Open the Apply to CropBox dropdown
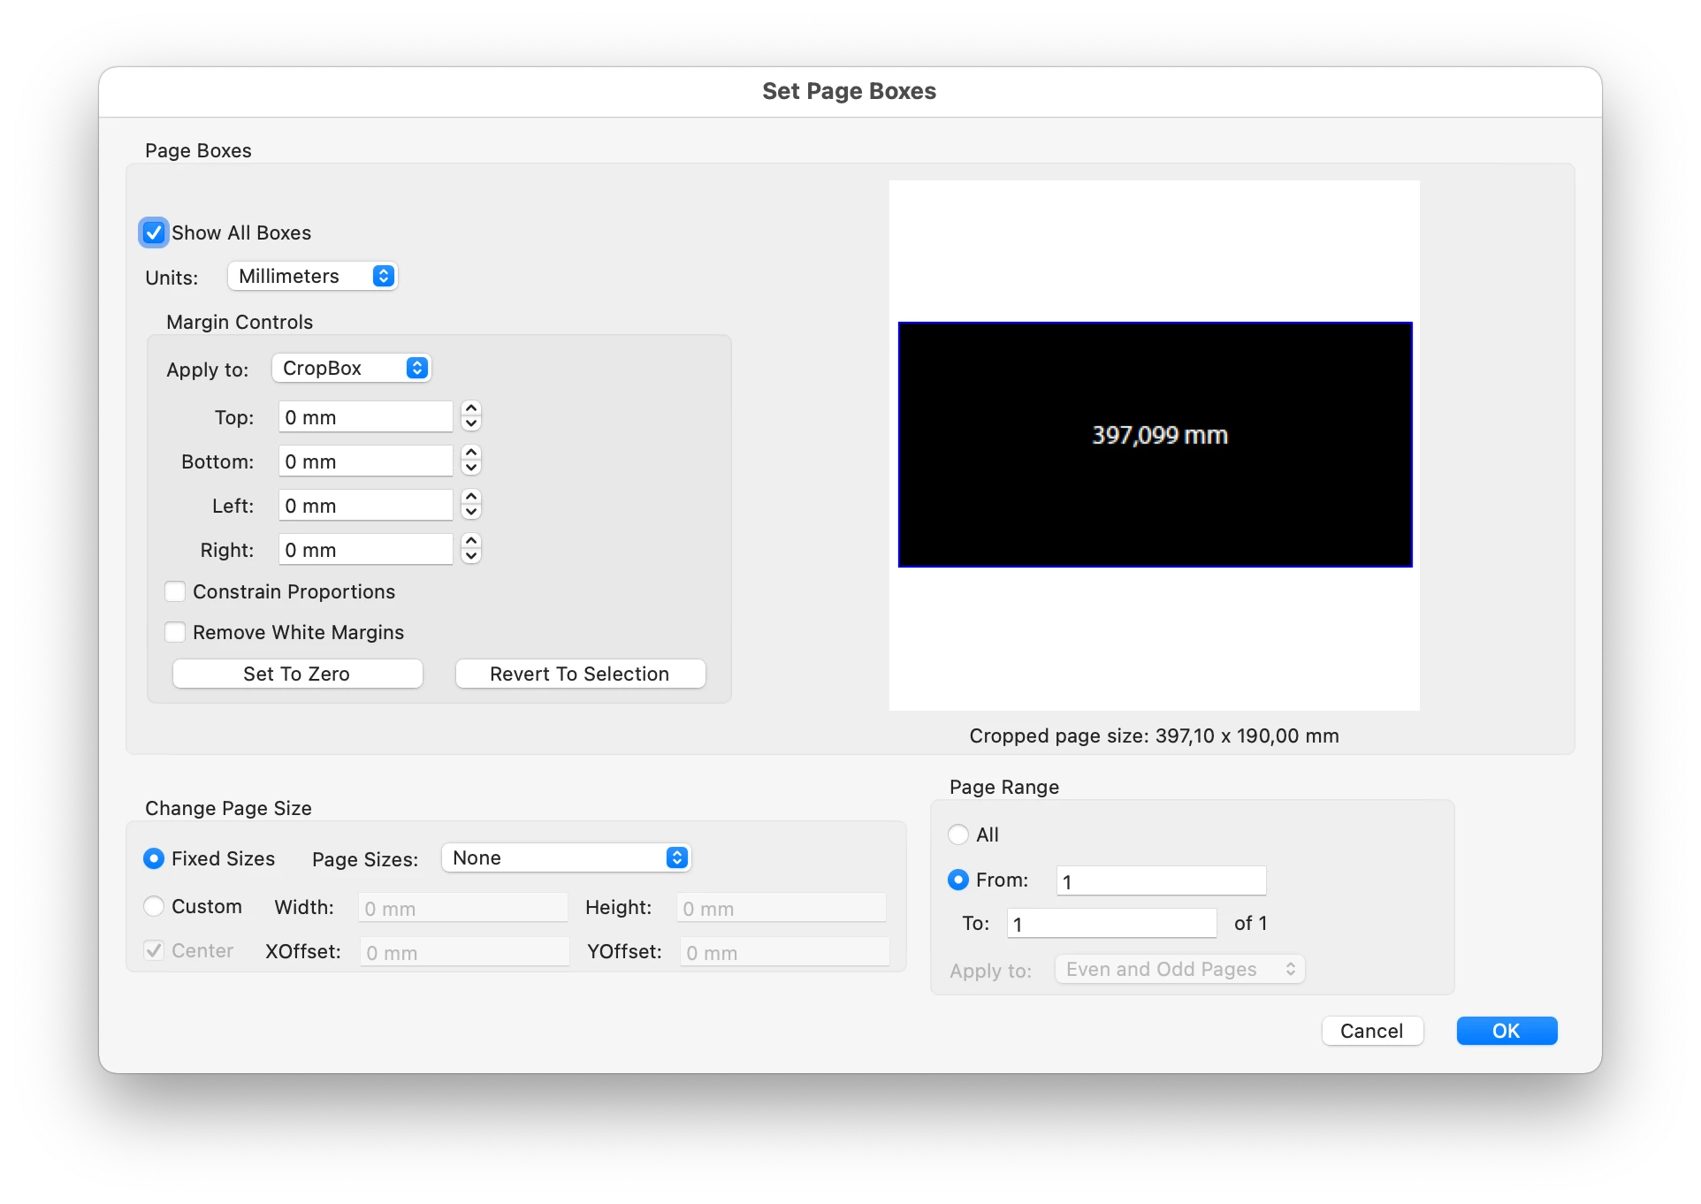This screenshot has width=1701, height=1204. (x=351, y=368)
